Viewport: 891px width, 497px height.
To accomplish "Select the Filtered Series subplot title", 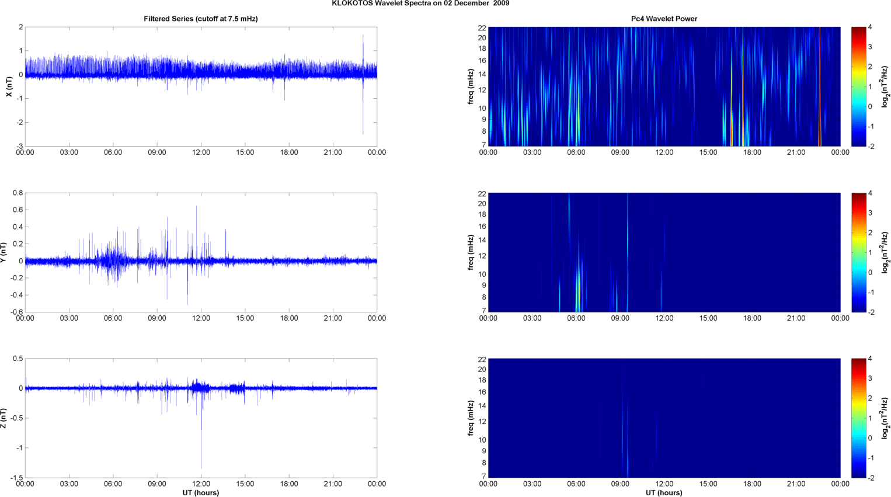I will click(x=200, y=19).
